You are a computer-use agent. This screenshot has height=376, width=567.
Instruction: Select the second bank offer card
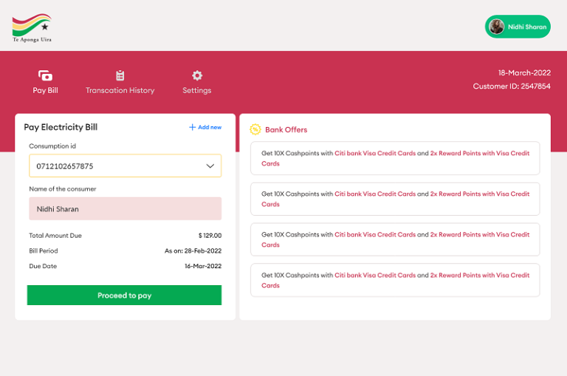395,199
